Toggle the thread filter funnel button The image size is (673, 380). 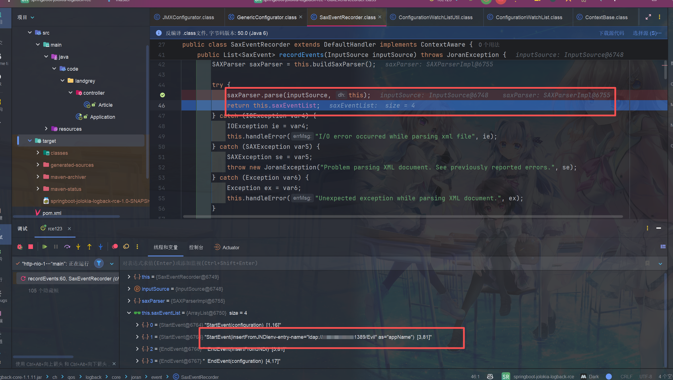point(99,263)
